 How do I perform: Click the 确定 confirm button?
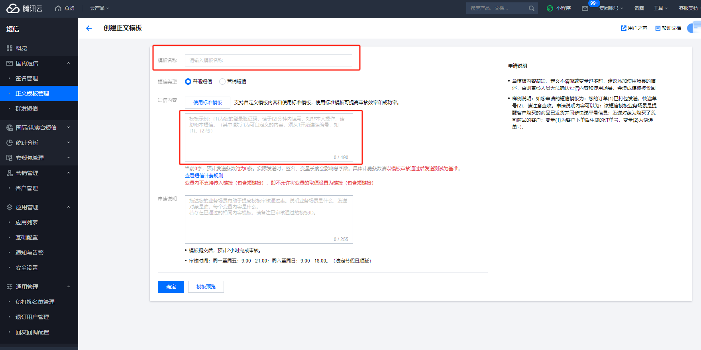click(x=171, y=287)
